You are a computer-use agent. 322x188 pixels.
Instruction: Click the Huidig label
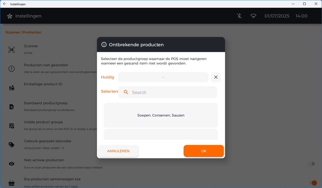[107, 77]
